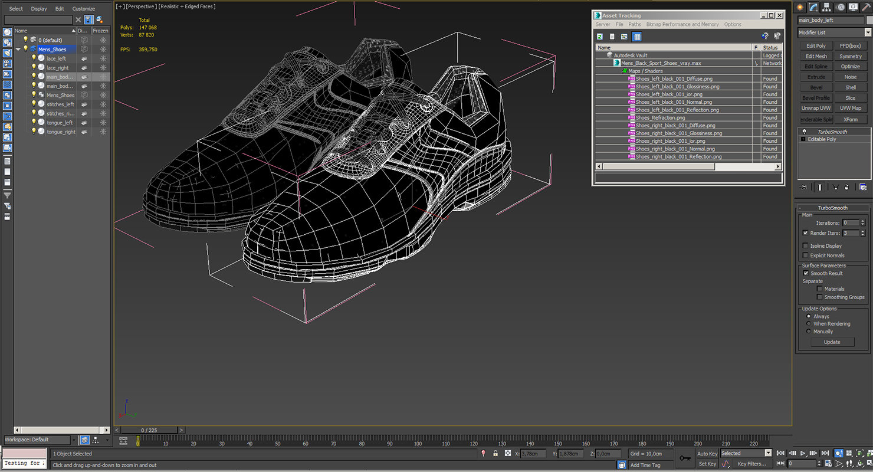The image size is (873, 472).
Task: Click Remove Modifier icon under the modifier stack
Action: pos(846,187)
